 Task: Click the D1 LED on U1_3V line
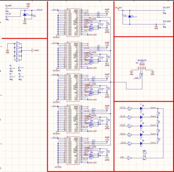[x=141, y=108]
